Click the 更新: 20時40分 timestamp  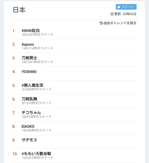(x=125, y=14)
